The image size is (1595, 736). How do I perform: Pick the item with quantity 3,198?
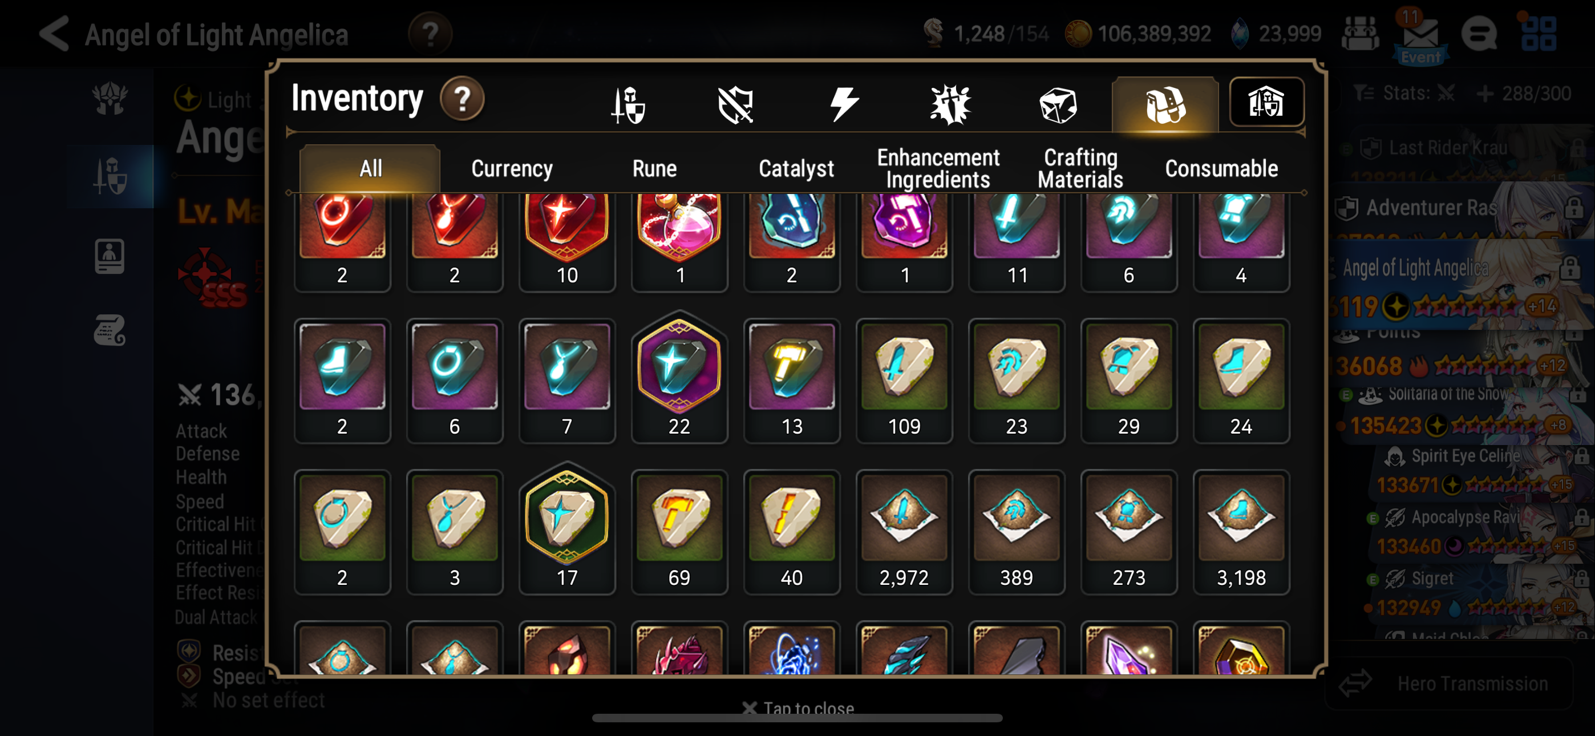[1241, 532]
